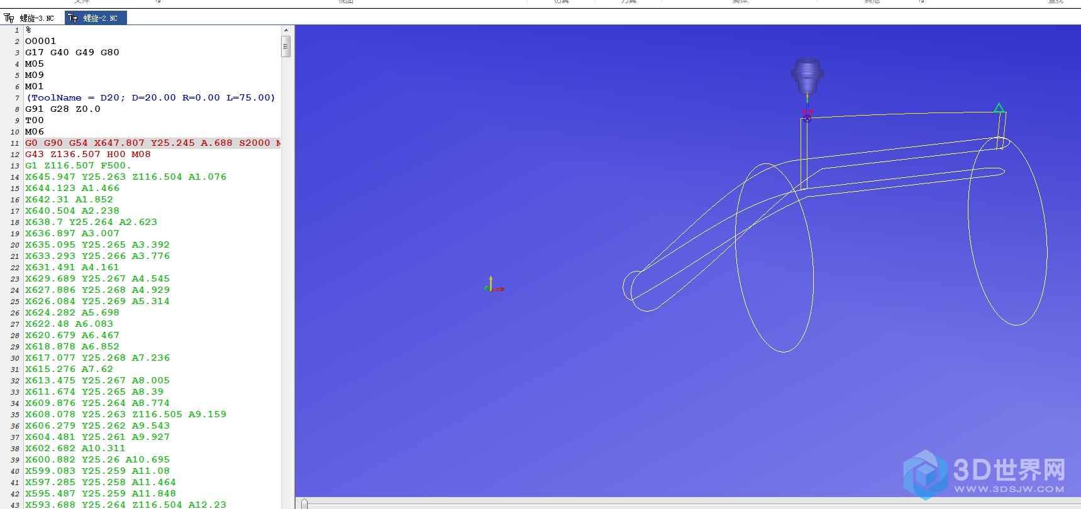Select the line X631.491 A4.161
This screenshot has height=509, width=1081.
pos(72,268)
